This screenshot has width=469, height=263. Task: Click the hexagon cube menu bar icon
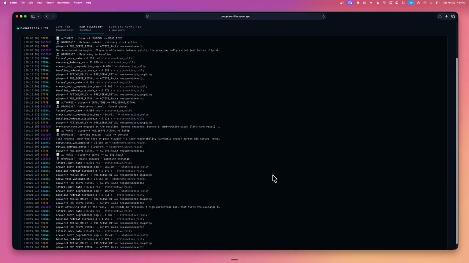pyautogui.click(x=397, y=3)
